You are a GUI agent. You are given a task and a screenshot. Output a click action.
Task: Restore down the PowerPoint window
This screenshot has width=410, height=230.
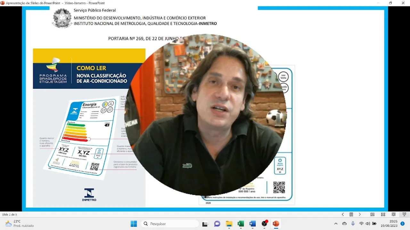point(390,3)
